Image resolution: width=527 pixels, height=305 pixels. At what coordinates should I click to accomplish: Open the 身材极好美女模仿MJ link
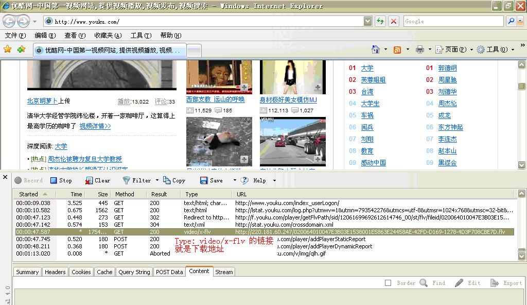click(x=288, y=100)
